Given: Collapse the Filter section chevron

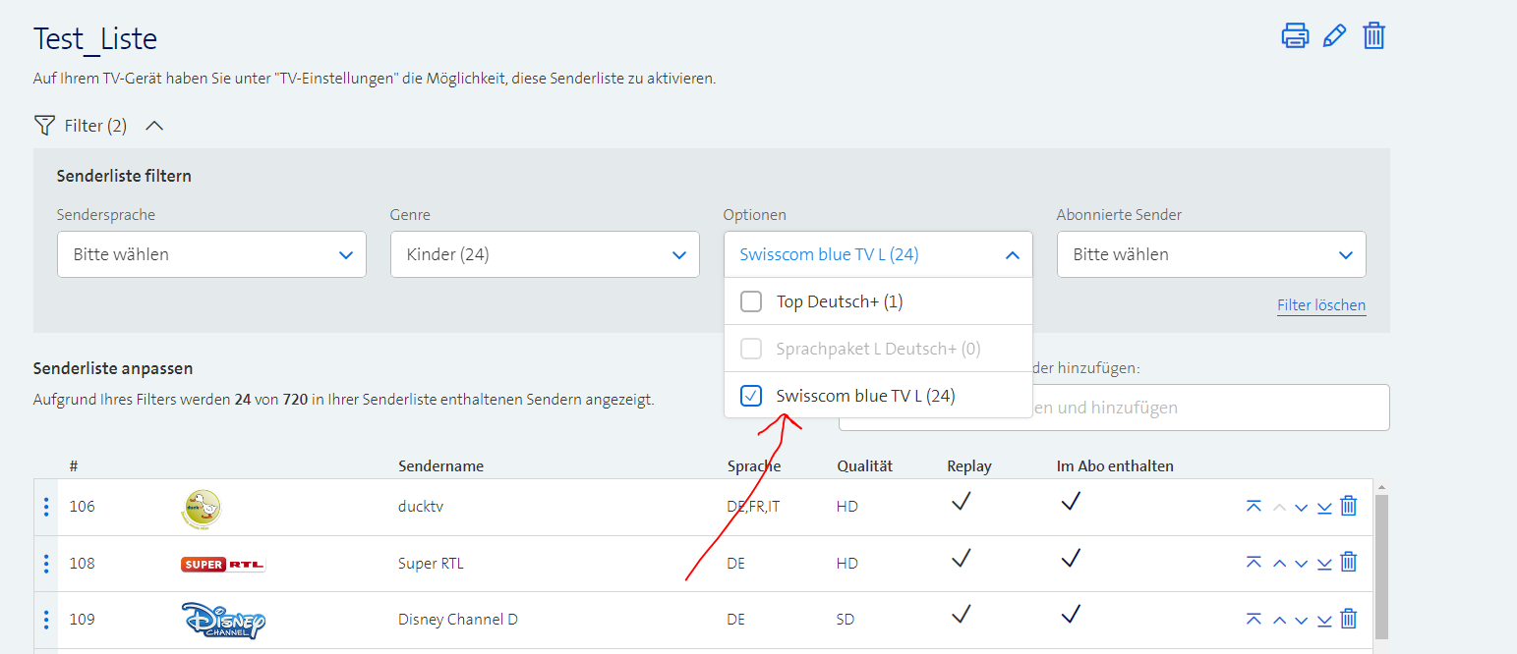Looking at the screenshot, I should (153, 125).
